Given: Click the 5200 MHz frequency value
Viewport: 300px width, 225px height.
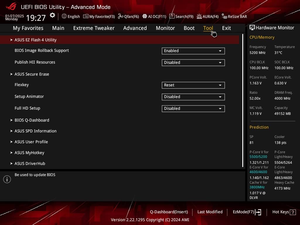Looking at the screenshot, I should (x=258, y=53).
